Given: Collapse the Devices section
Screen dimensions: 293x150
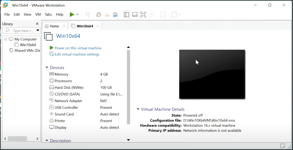Looking at the screenshot, I should [47, 68].
